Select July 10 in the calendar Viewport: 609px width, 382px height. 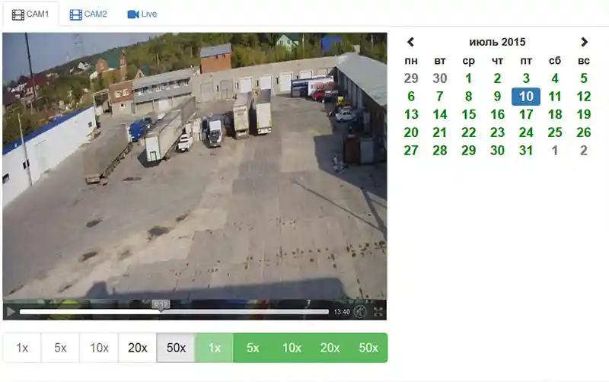(526, 97)
